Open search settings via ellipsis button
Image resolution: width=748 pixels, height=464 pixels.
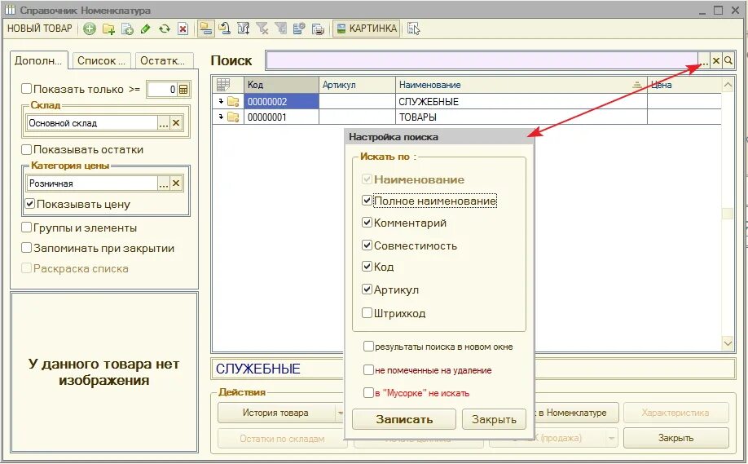(704, 60)
